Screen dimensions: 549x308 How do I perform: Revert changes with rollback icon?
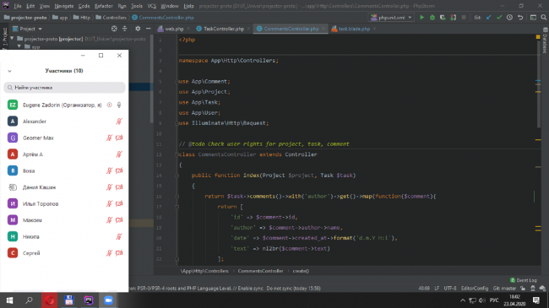[520, 18]
